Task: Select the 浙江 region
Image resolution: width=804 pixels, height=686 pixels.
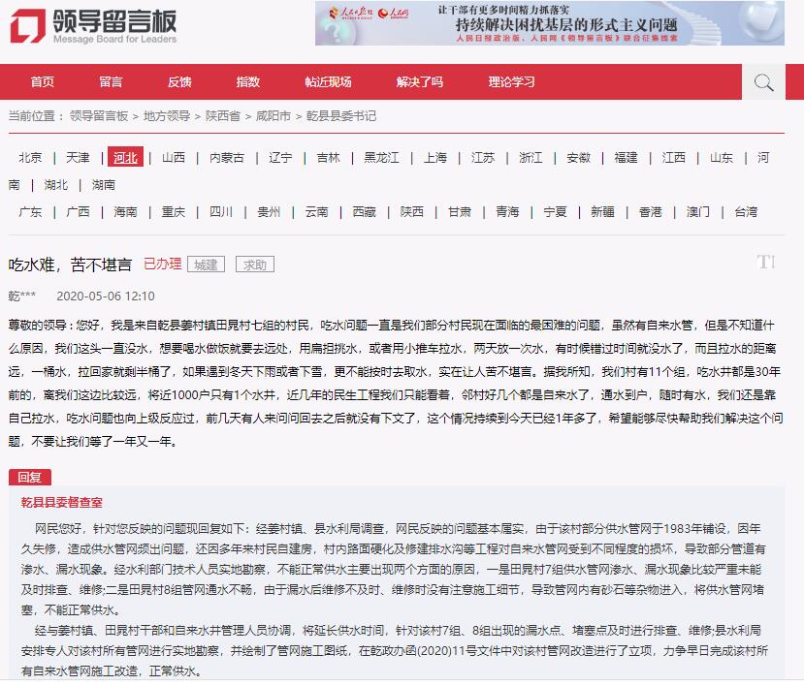Action: pos(531,157)
